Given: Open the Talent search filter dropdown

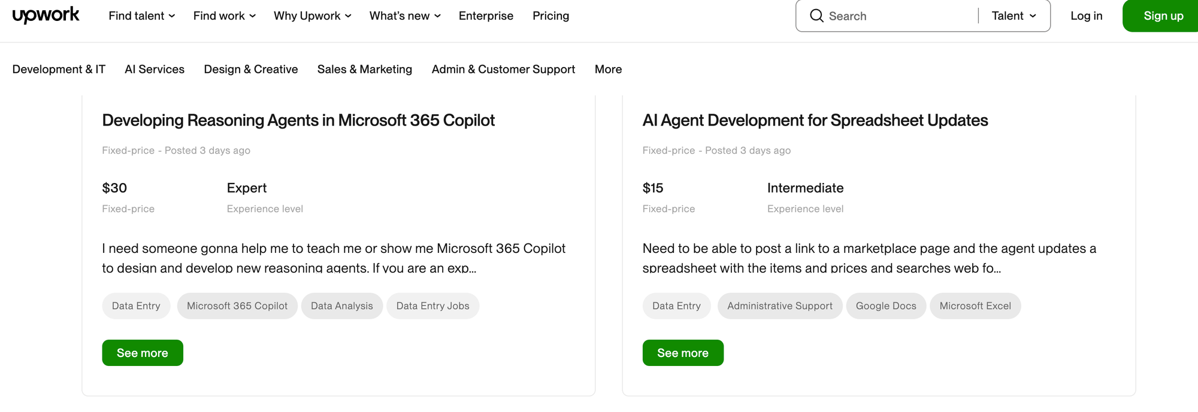Looking at the screenshot, I should pos(1014,16).
